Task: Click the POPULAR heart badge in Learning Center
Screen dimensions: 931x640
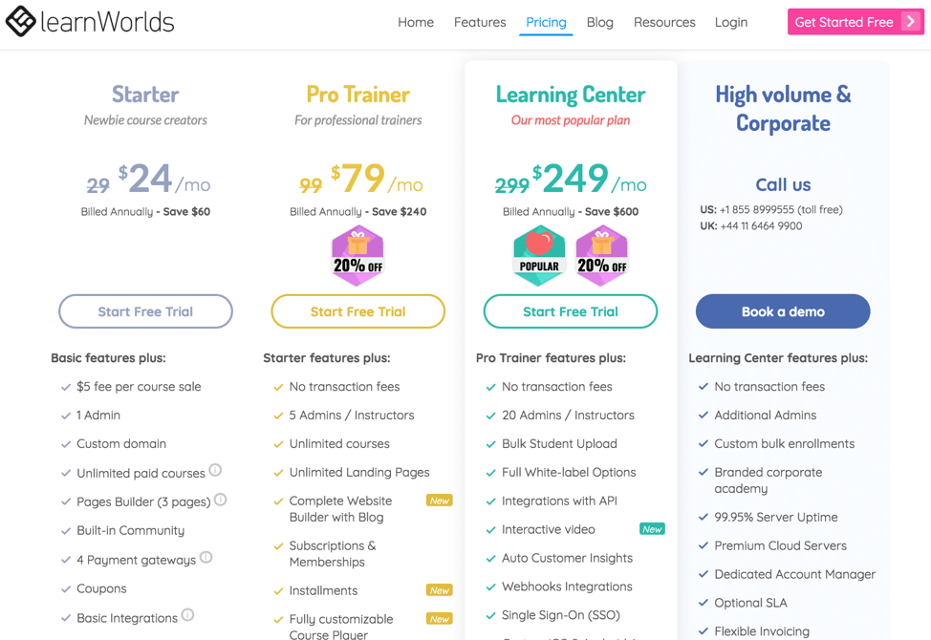Action: click(x=539, y=256)
